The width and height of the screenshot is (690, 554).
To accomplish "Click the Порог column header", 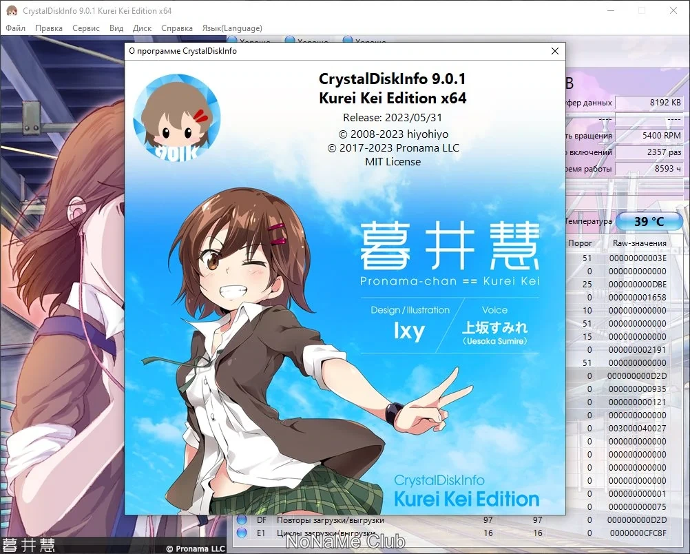I will pos(580,243).
